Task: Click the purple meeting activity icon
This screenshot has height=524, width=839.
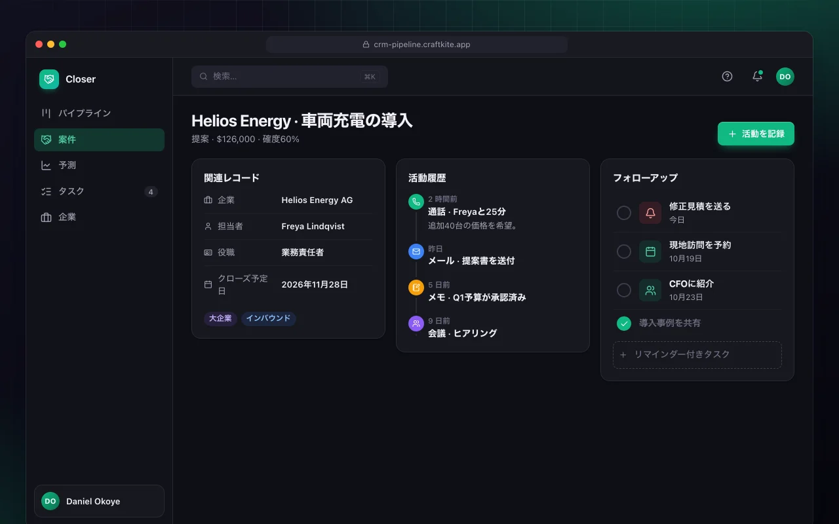Action: click(416, 324)
